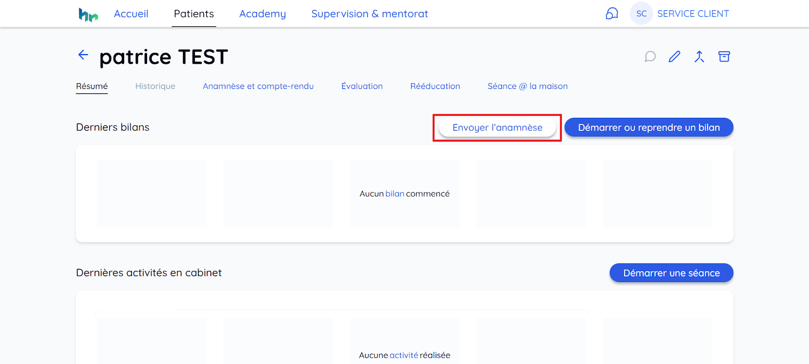This screenshot has height=364, width=809.
Task: Click the Envoyer l'anamnèse button
Action: [x=498, y=127]
